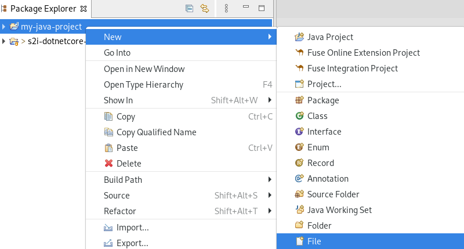This screenshot has height=249, width=464.
Task: Open the Package Explorer View Menu icon
Action: [226, 8]
